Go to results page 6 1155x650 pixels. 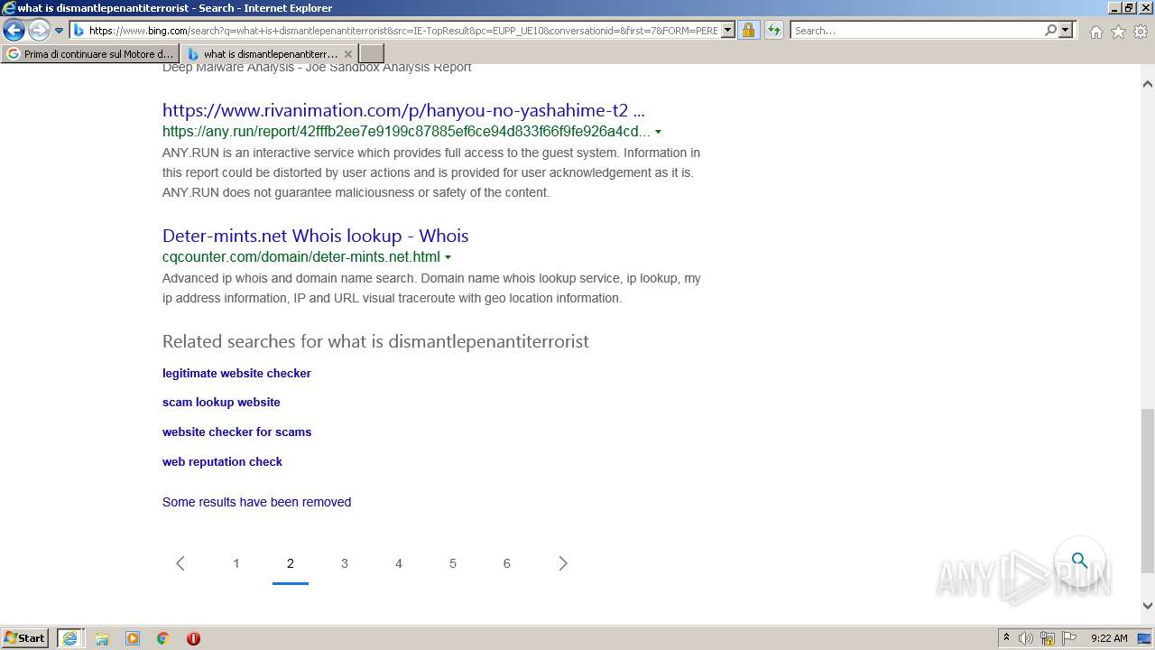coord(507,563)
